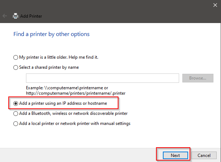Select local printer with manual settings option
The image size is (221, 162).
coord(15,123)
